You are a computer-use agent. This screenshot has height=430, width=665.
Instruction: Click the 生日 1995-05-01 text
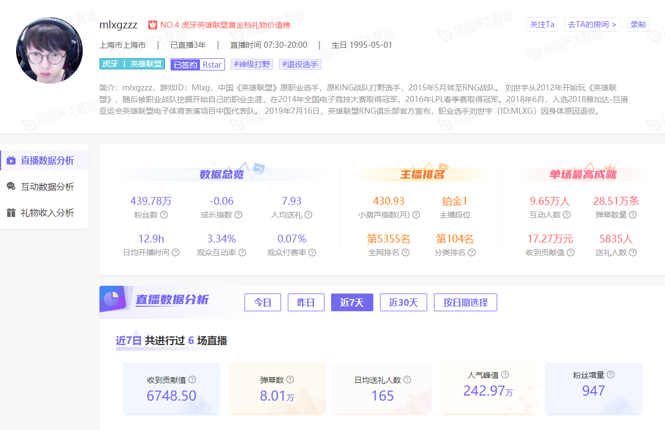(x=362, y=45)
